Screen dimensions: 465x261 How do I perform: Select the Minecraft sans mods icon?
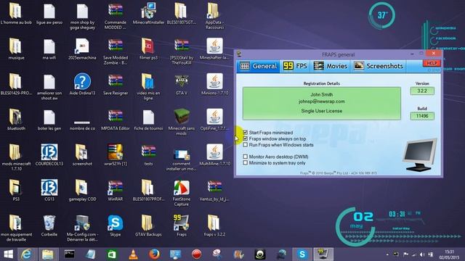[181, 122]
